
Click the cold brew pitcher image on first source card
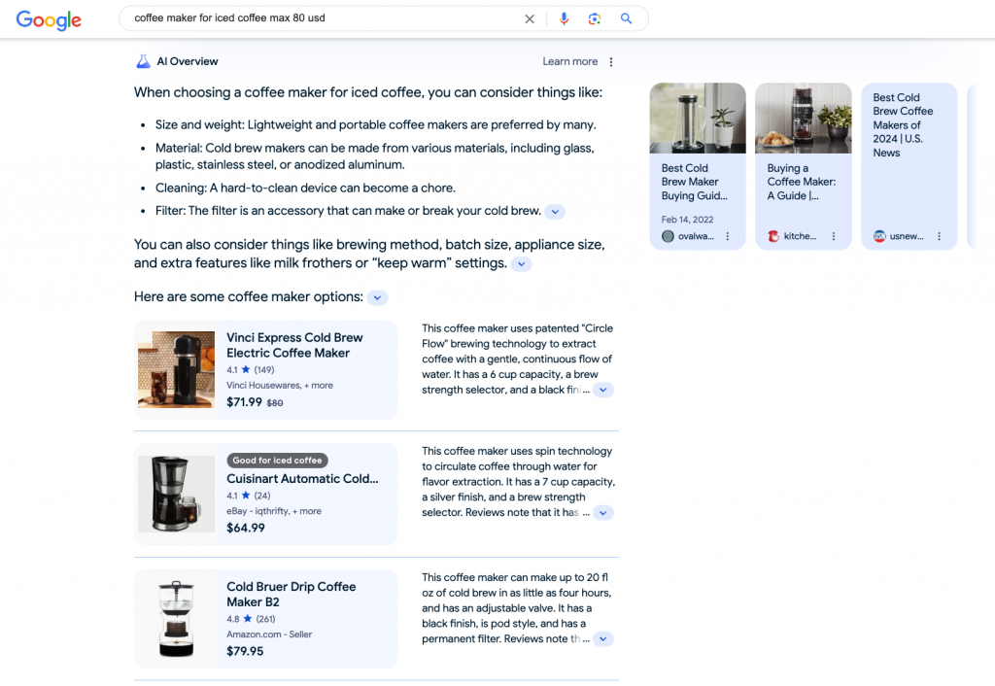point(698,118)
